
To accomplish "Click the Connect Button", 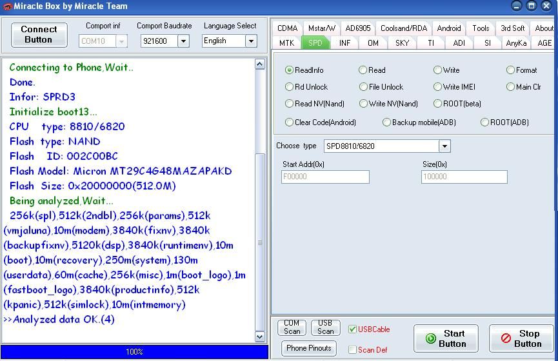I will click(x=39, y=35).
